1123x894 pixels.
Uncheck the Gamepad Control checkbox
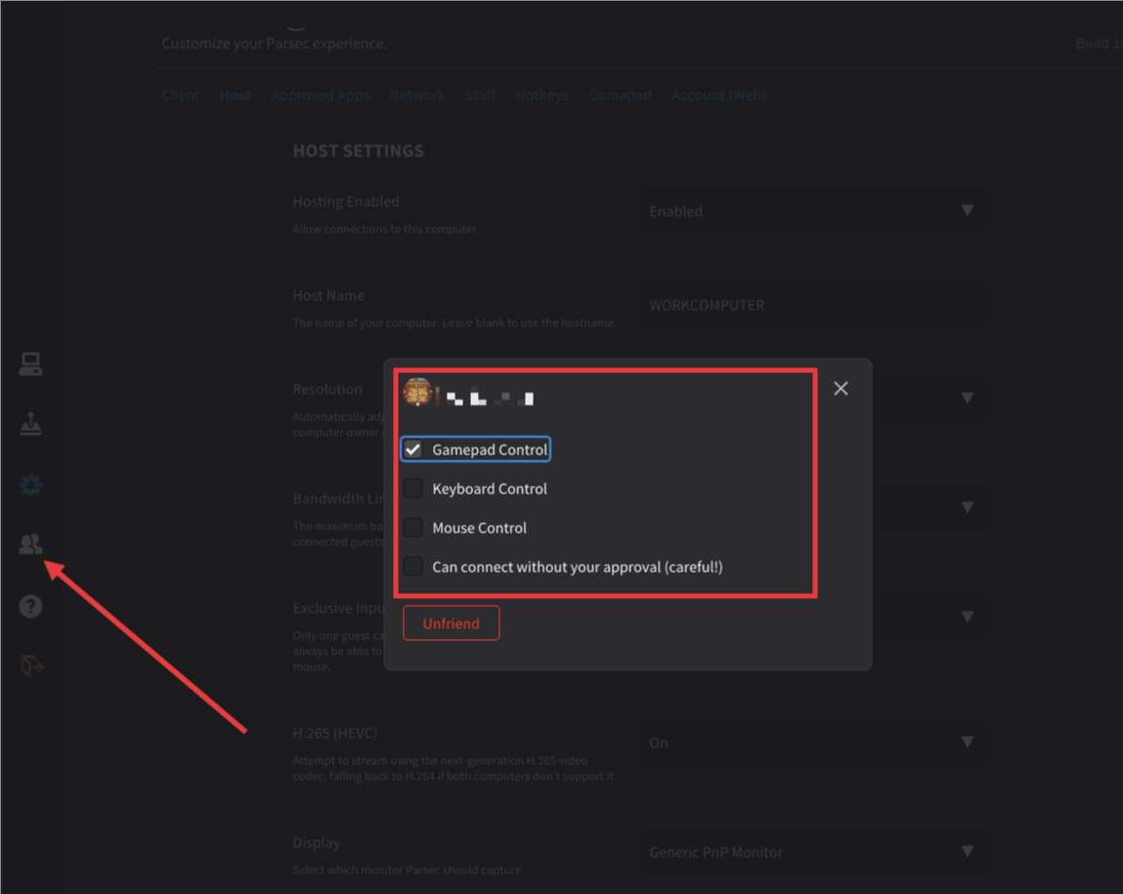pyautogui.click(x=413, y=449)
